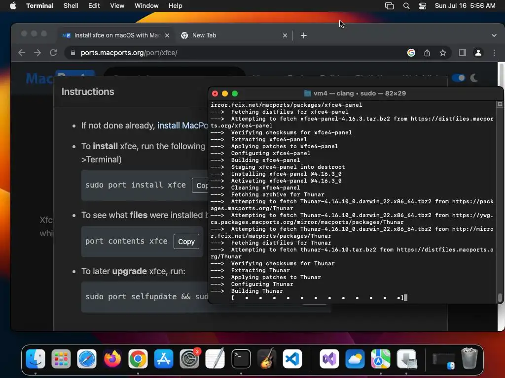Open the Help menu

175,5
